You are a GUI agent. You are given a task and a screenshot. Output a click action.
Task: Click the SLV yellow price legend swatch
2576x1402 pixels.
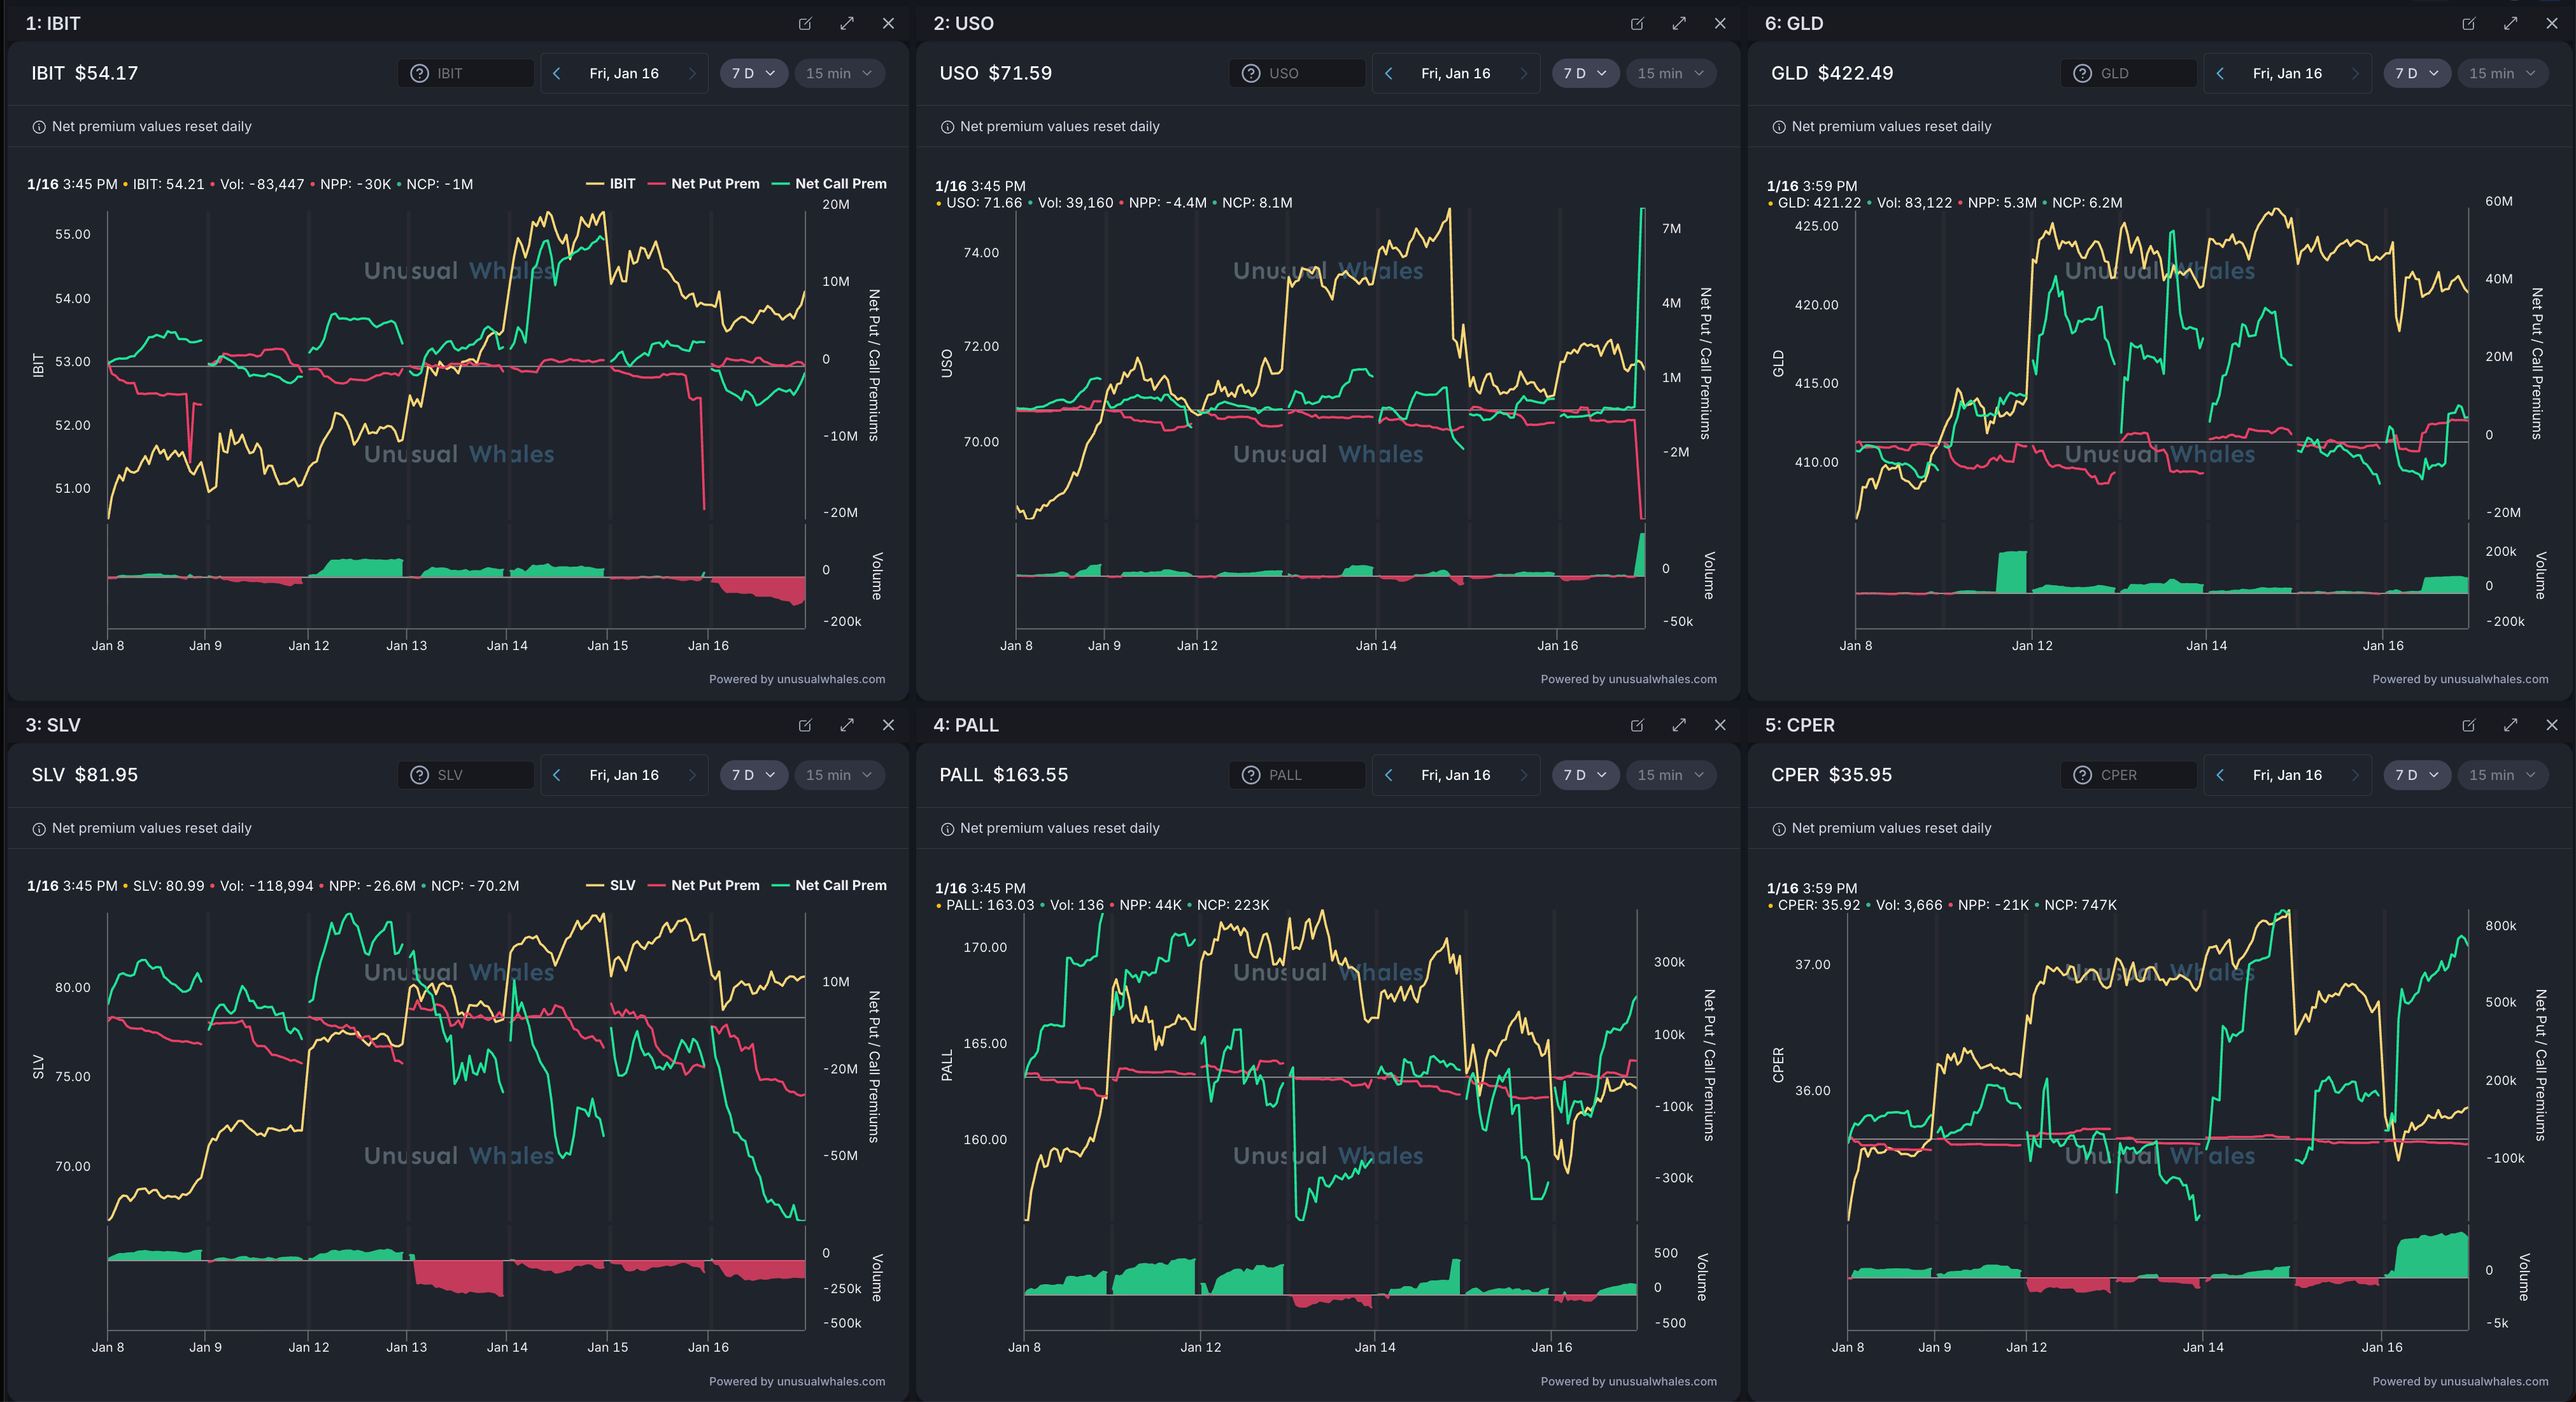click(x=595, y=886)
